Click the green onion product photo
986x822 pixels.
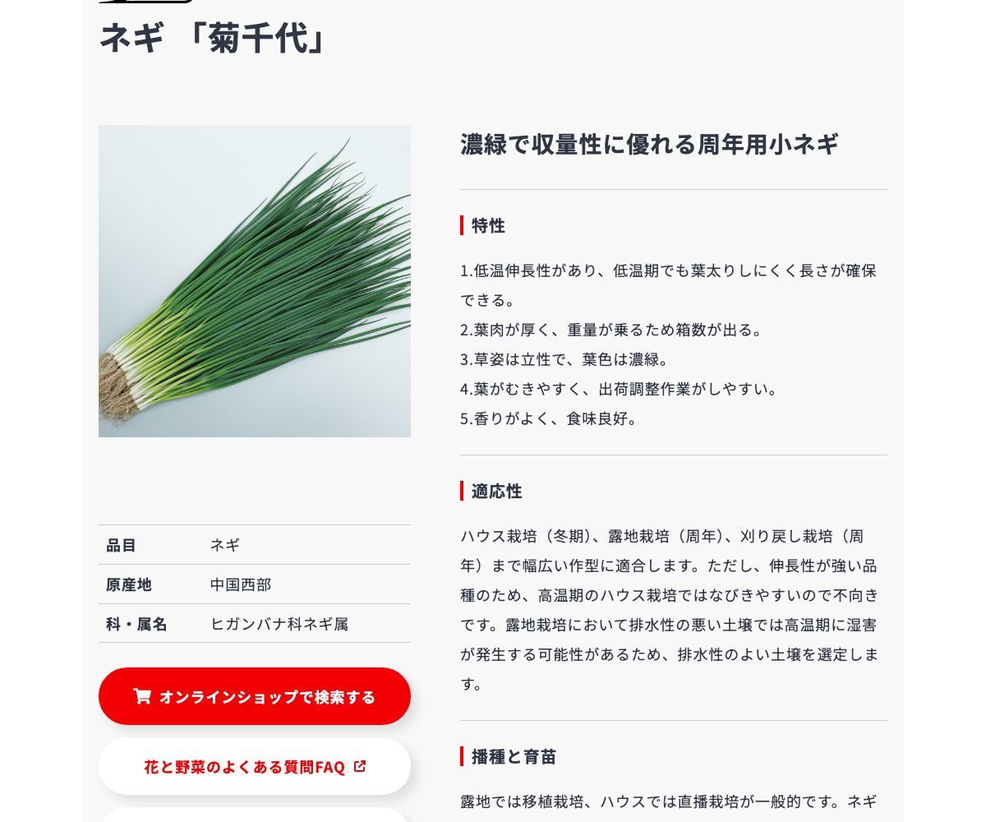tap(255, 281)
